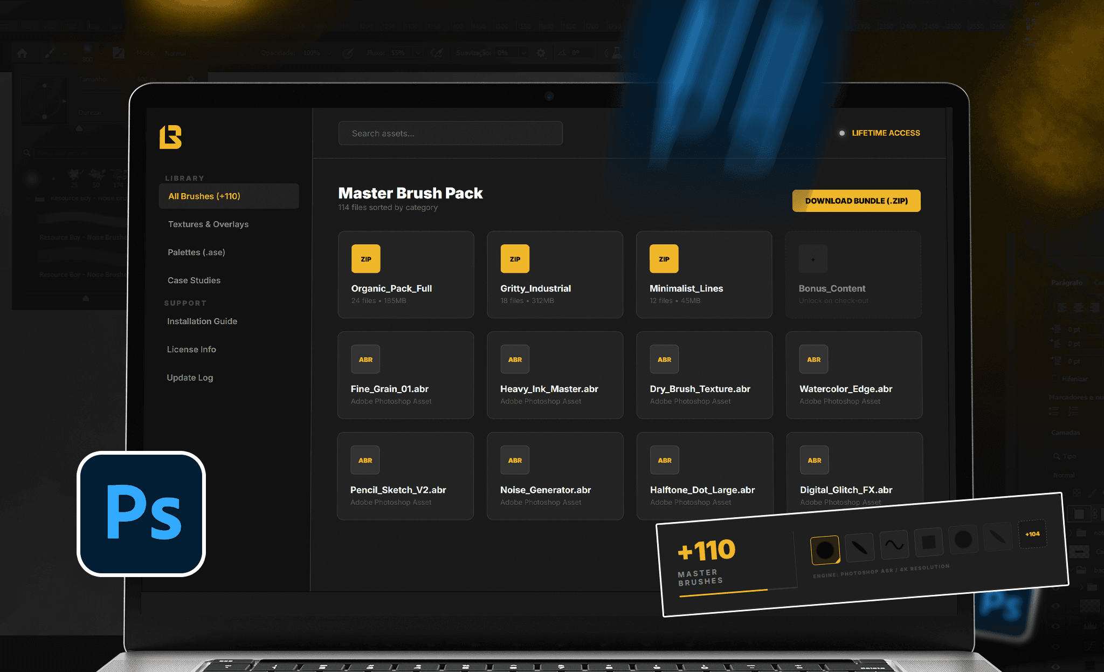
Task: Adjust the Dureza hardness slider in Photoshop
Action: pyautogui.click(x=79, y=128)
